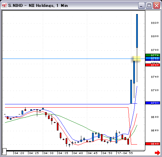Click the window title 'S.NIHD - NII Holdings, 1 Min'
Image resolution: width=162 pixels, height=157 pixels.
[38, 6]
